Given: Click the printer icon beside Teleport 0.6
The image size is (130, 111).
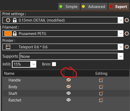Looking at the screenshot, I should click(8, 47).
